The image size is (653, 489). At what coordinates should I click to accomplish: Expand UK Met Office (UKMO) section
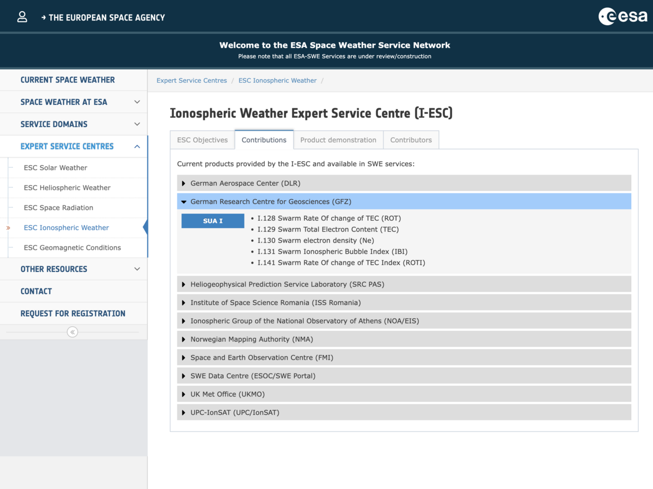(x=404, y=394)
